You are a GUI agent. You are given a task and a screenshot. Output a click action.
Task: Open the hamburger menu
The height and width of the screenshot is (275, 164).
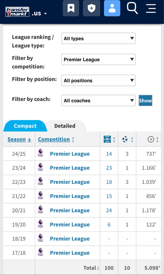(151, 8)
